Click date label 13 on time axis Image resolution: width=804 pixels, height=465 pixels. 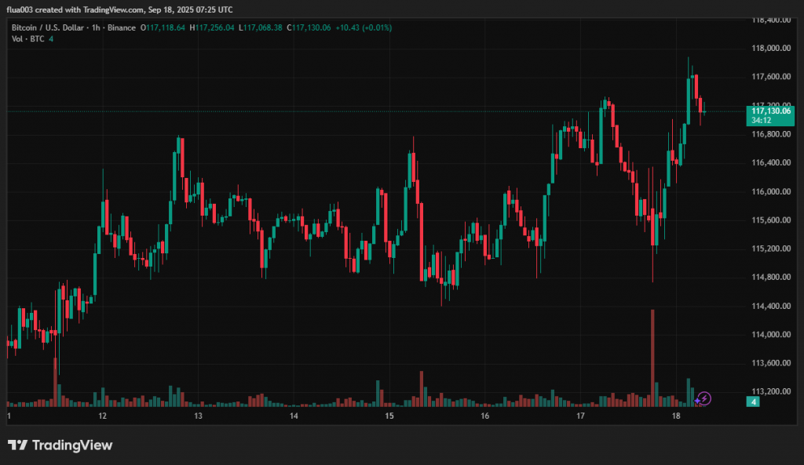pos(198,416)
